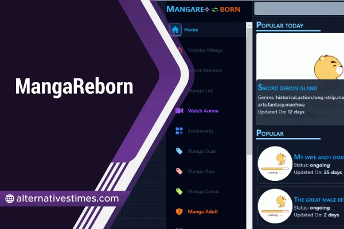Click the Home house icon
The image size is (344, 229).
[x=175, y=30]
